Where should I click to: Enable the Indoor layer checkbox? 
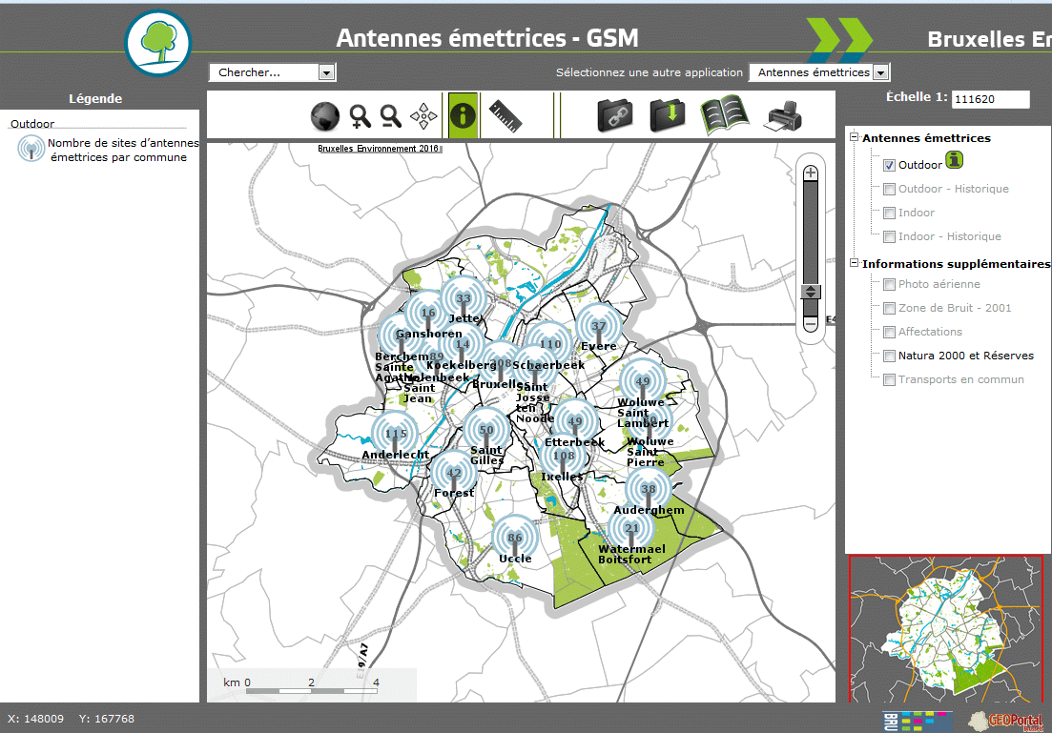tap(889, 213)
